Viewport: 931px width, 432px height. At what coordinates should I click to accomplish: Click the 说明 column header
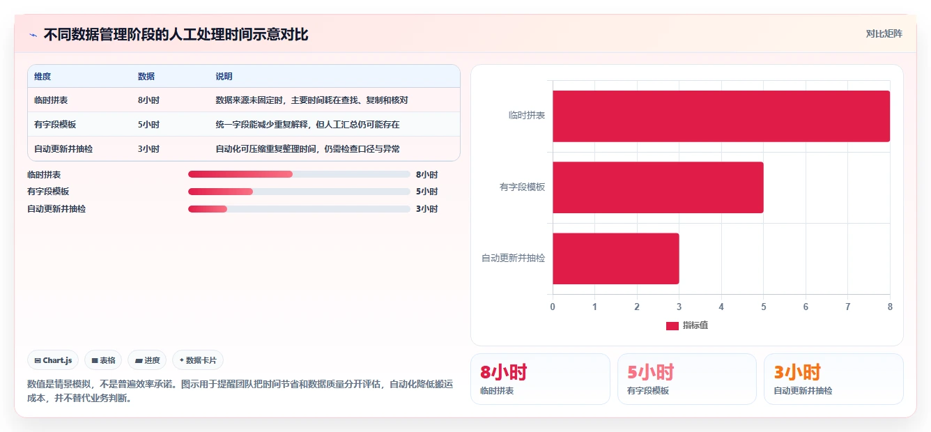(224, 77)
